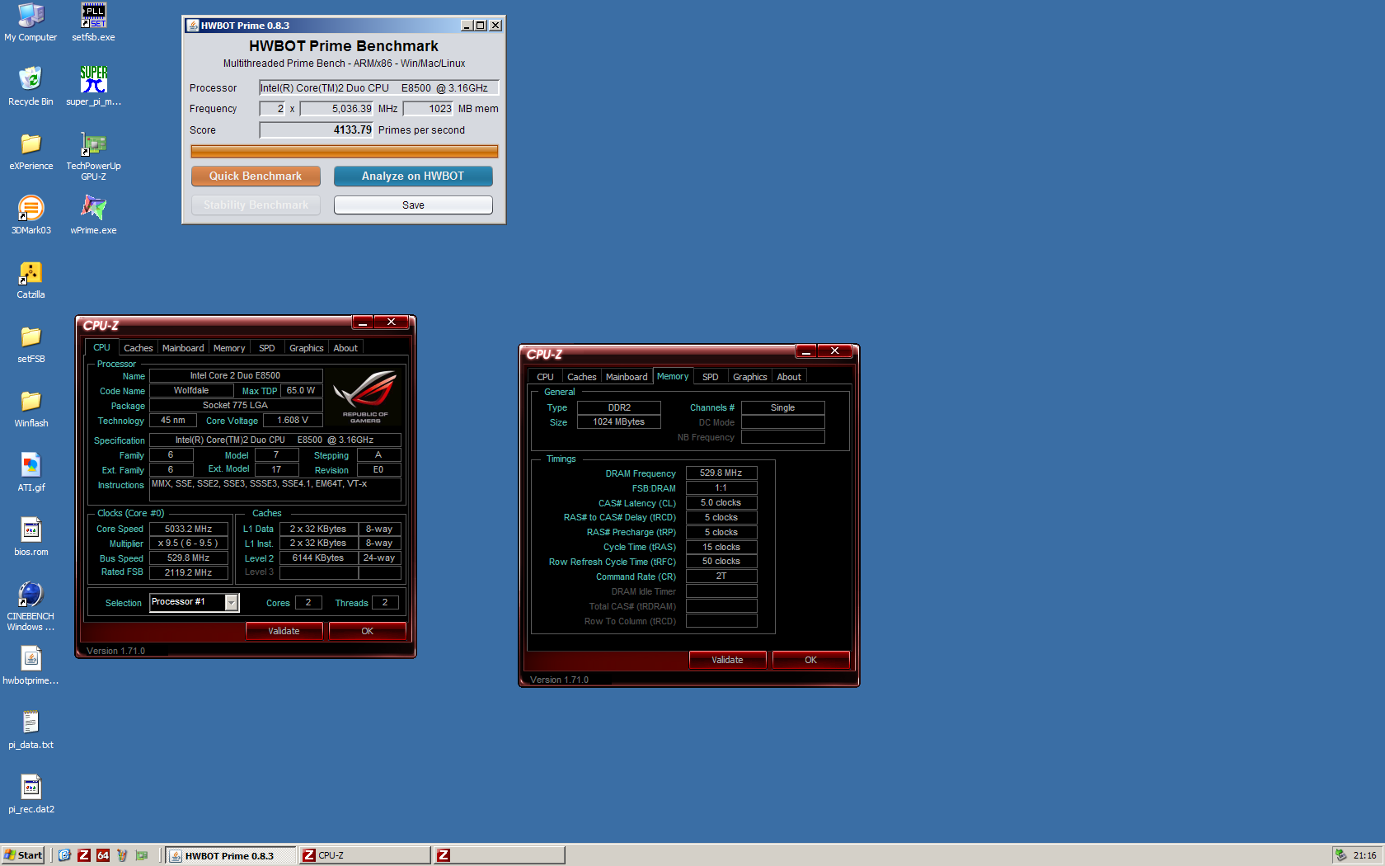Viewport: 1385px width, 866px height.
Task: Open setfsb.exe desktop icon
Action: pyautogui.click(x=93, y=22)
